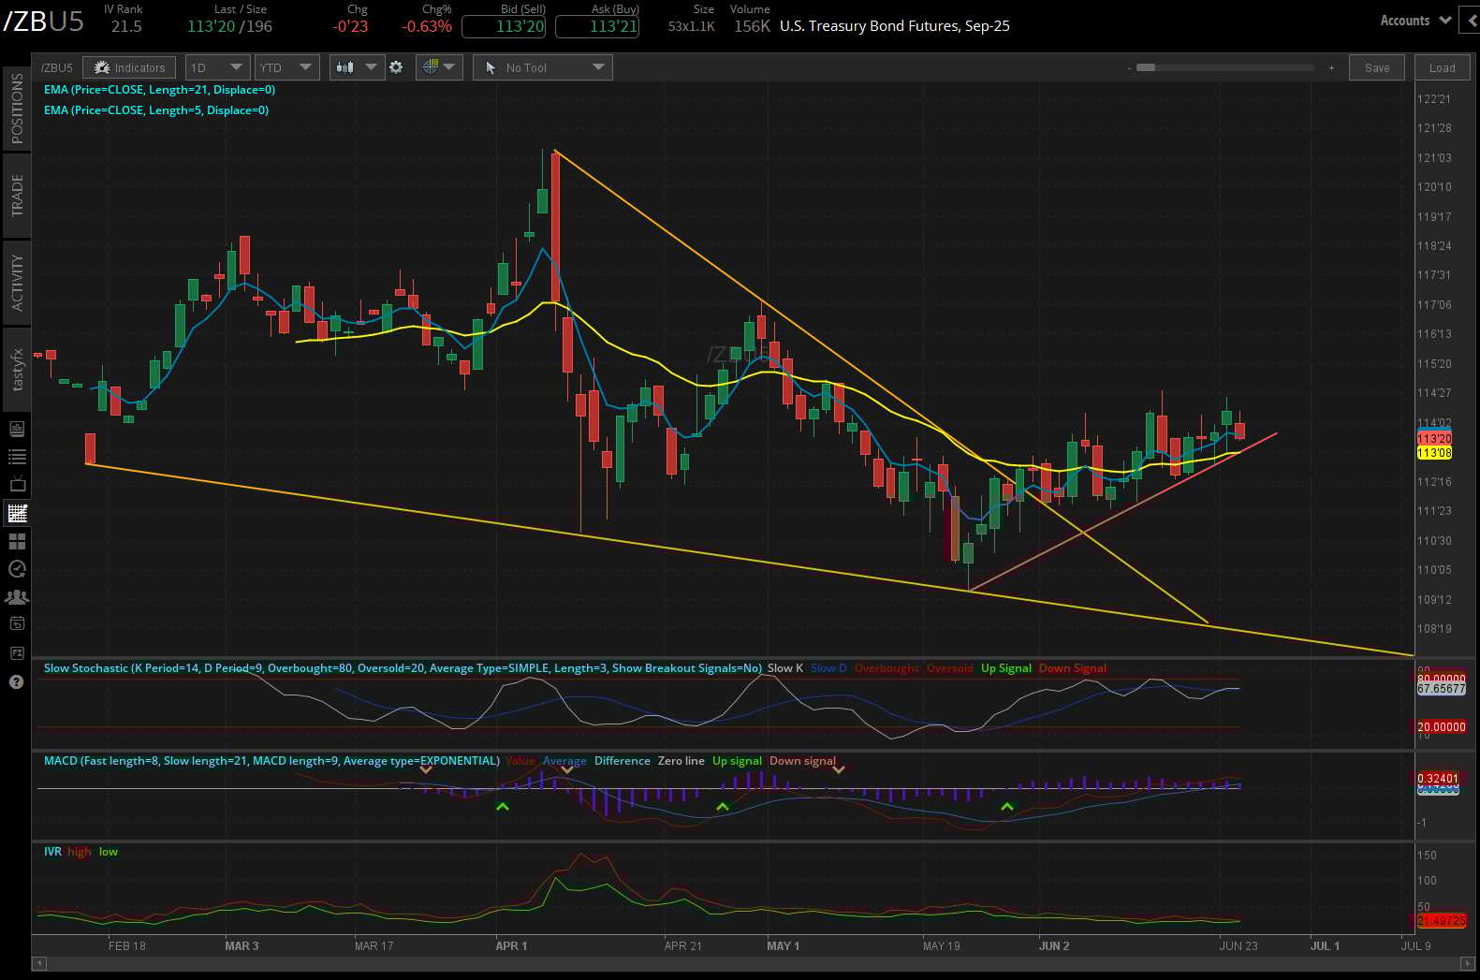The image size is (1480, 980).
Task: Open the four-tile grid sidebar icon
Action: 17,541
